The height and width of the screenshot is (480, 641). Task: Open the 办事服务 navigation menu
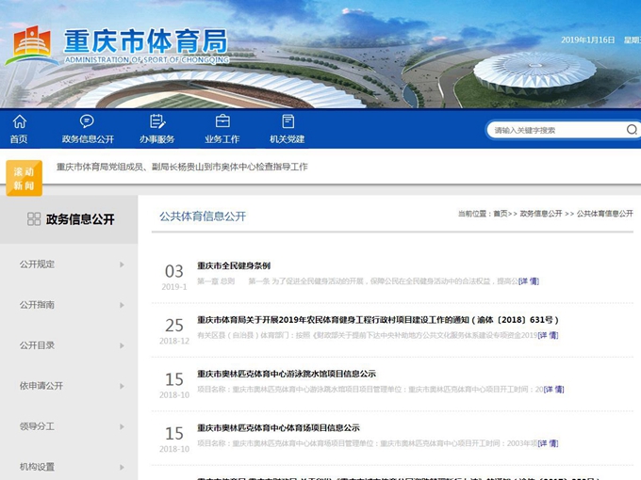(x=157, y=139)
